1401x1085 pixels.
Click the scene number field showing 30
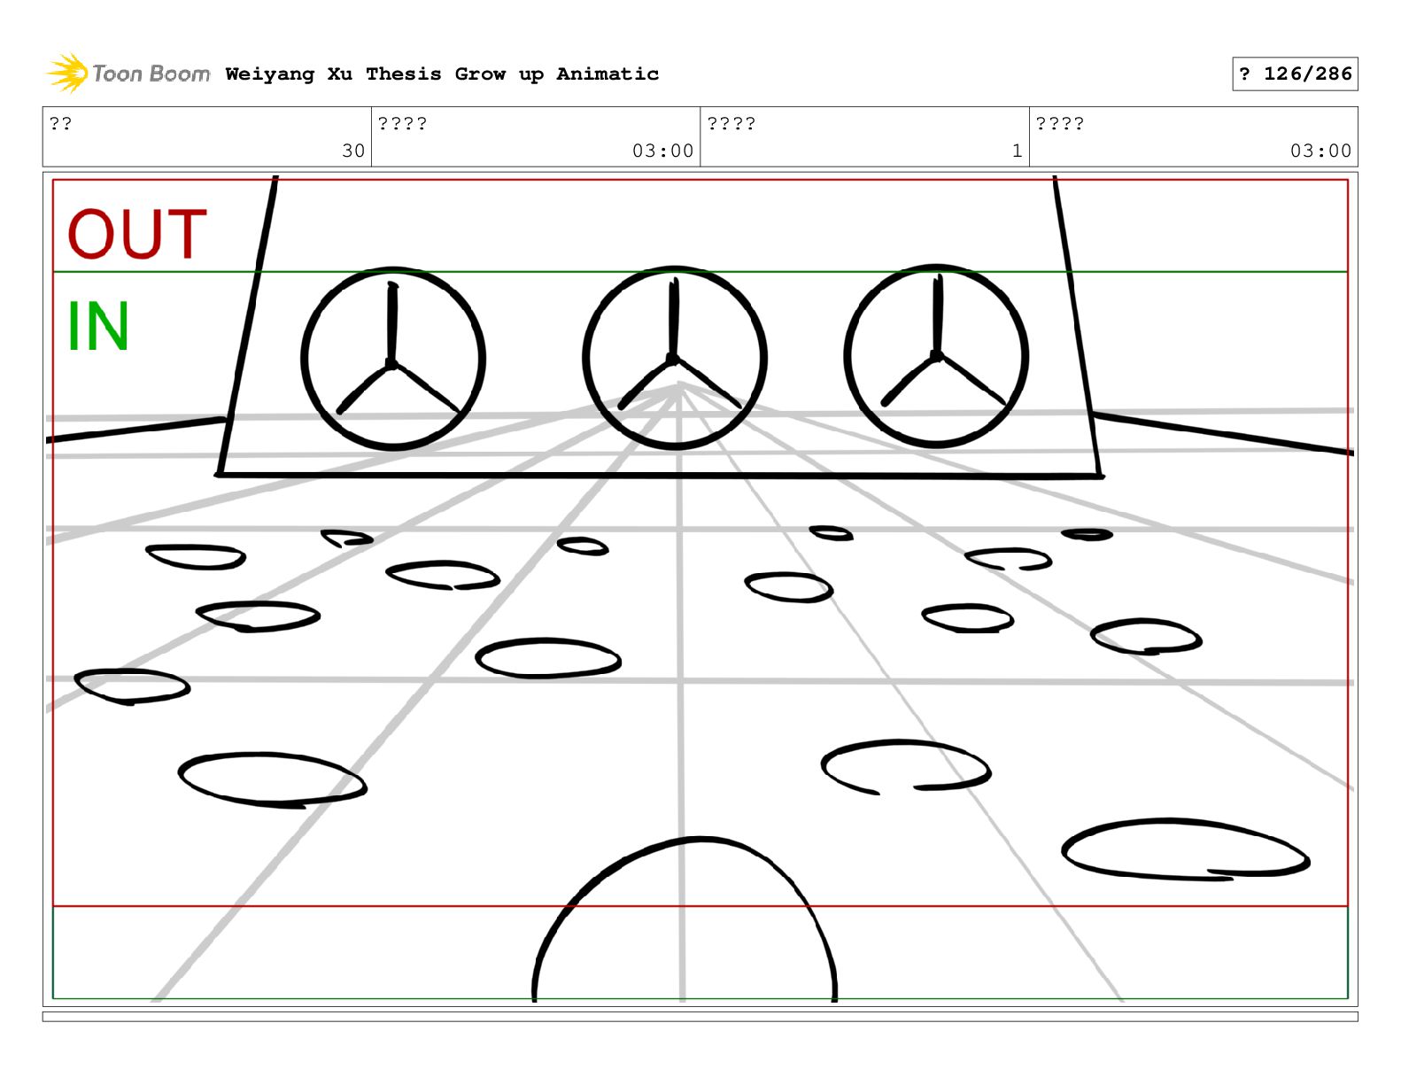(207, 136)
